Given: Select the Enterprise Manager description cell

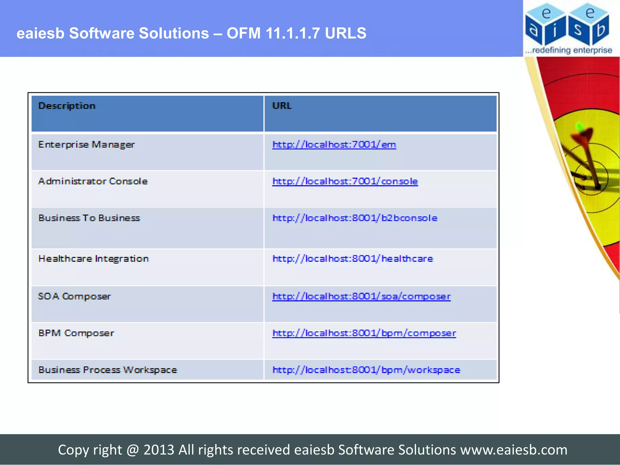Looking at the screenshot, I should pyautogui.click(x=147, y=152).
